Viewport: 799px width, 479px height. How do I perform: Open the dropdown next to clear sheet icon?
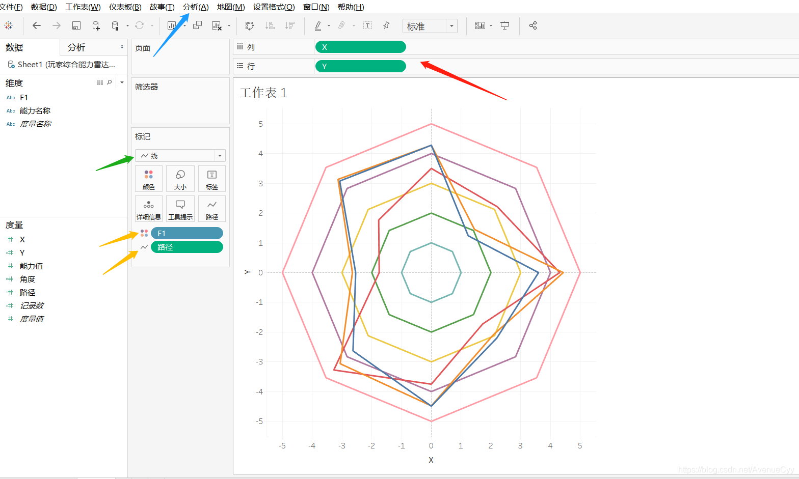pyautogui.click(x=229, y=25)
